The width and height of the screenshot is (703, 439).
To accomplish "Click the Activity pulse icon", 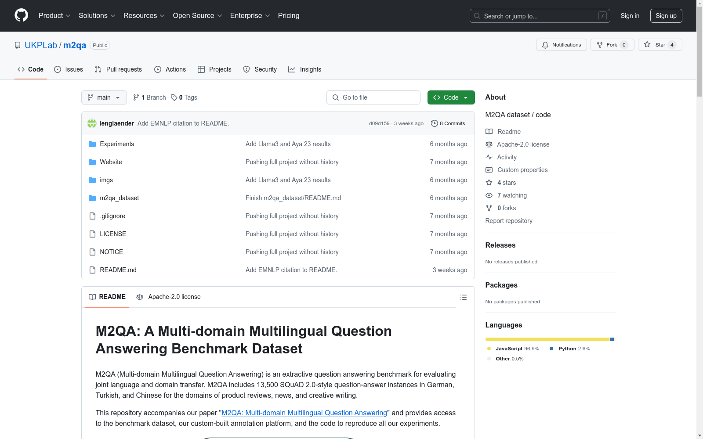I will coord(489,157).
